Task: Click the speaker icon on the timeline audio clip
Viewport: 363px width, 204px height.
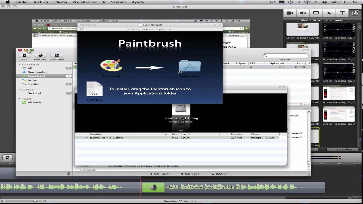Action: click(x=153, y=187)
